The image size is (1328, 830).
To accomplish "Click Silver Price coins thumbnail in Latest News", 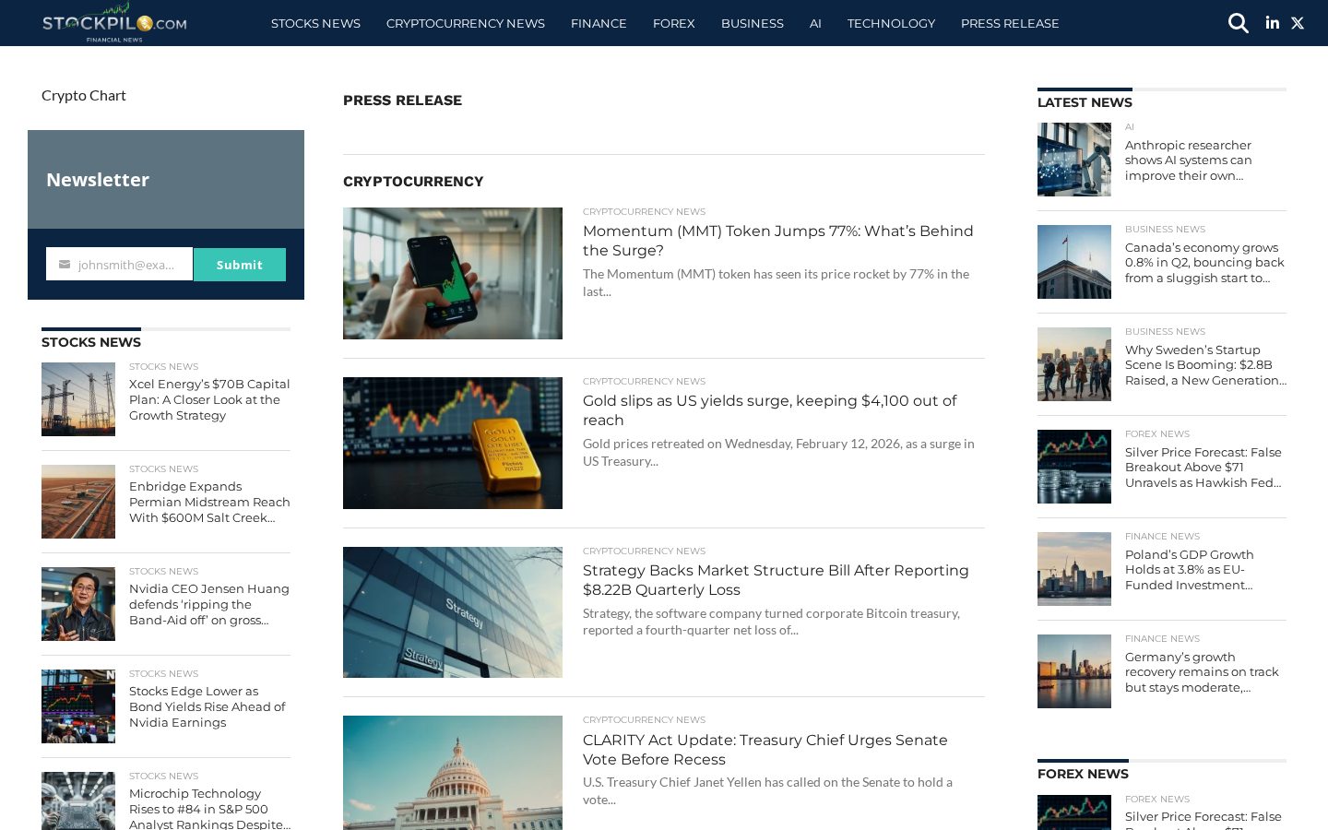I will pos(1074,467).
